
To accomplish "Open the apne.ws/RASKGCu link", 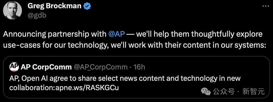I will [x=87, y=88].
